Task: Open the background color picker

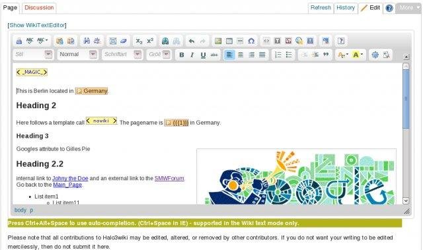Action: 358,55
